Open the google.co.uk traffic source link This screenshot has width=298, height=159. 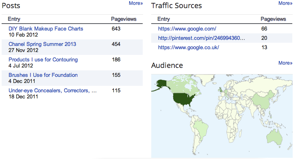pyautogui.click(x=189, y=47)
